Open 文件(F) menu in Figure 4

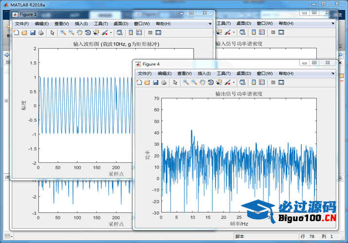pos(145,73)
